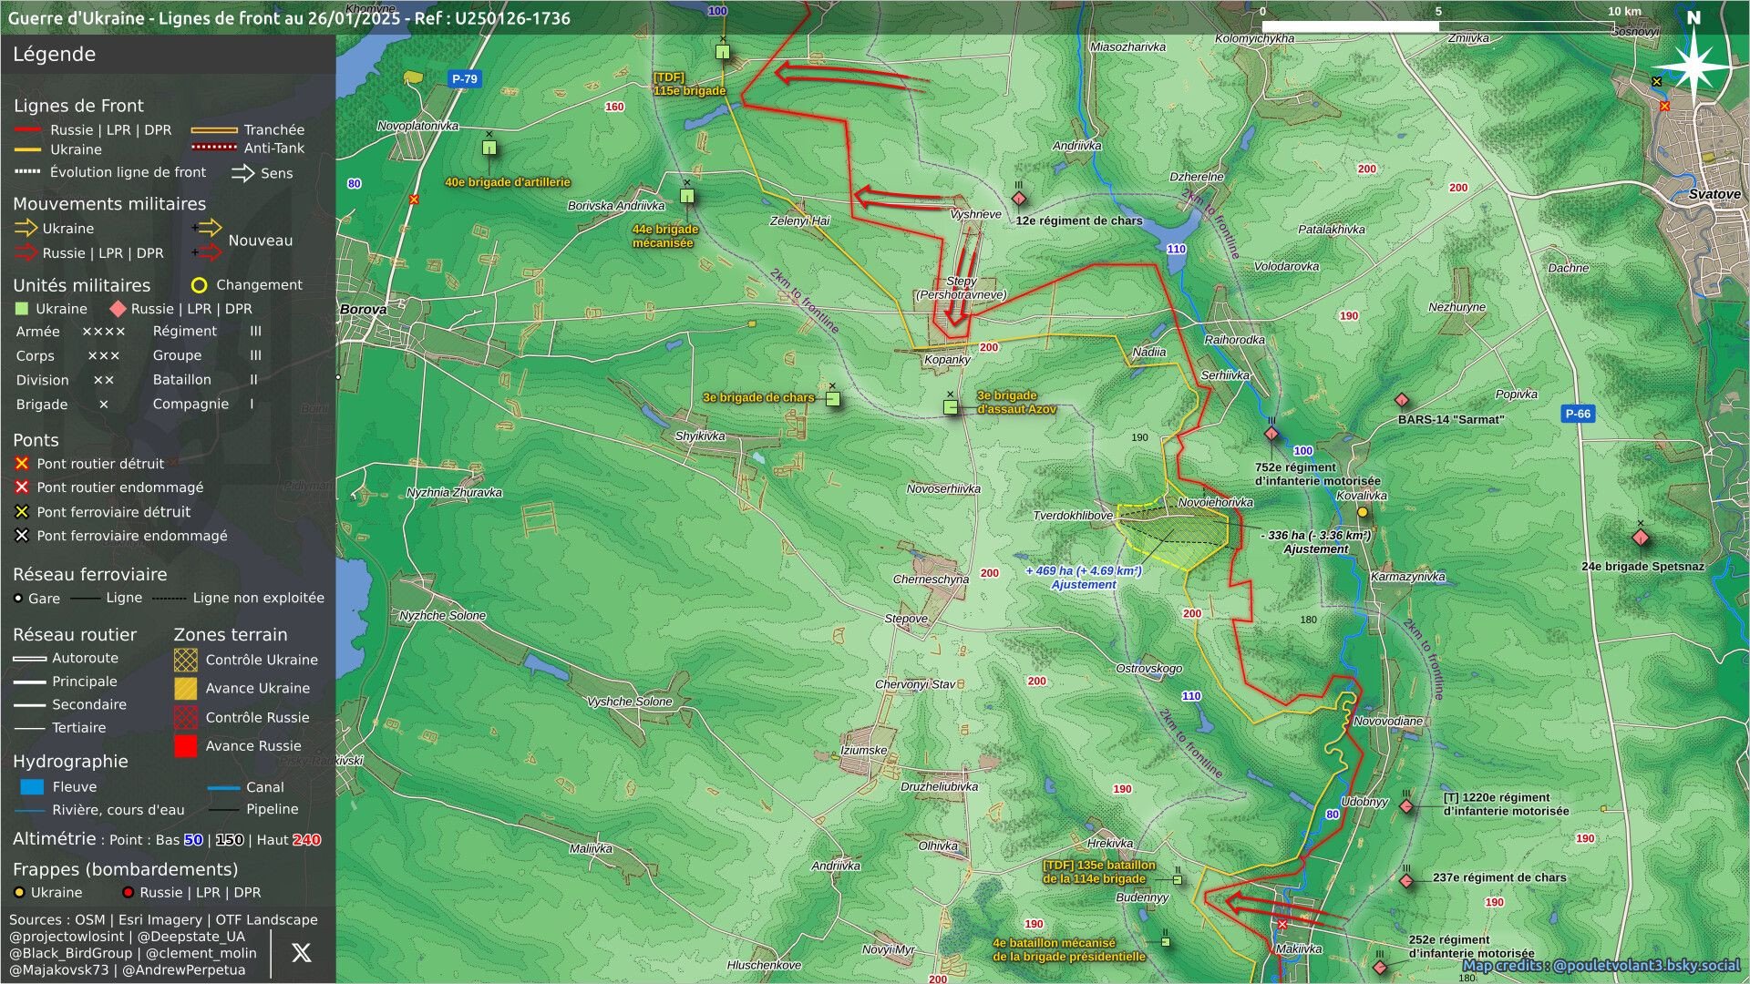The image size is (1750, 984).
Task: Select the 4e bataillon mécanisé unit marker
Action: coord(1166,942)
